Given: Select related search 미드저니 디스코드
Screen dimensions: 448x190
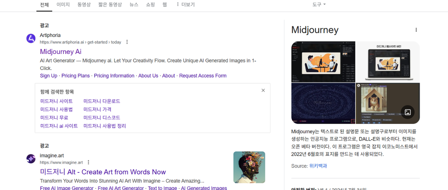Looking at the screenshot, I should (x=101, y=118).
